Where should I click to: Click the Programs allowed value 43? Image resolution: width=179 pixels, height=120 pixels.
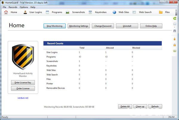coord(107,57)
